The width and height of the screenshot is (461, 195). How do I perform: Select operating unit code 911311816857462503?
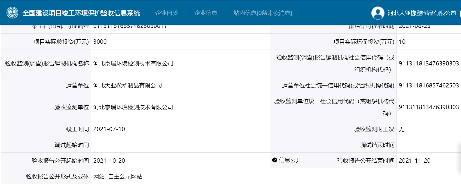[429, 85]
